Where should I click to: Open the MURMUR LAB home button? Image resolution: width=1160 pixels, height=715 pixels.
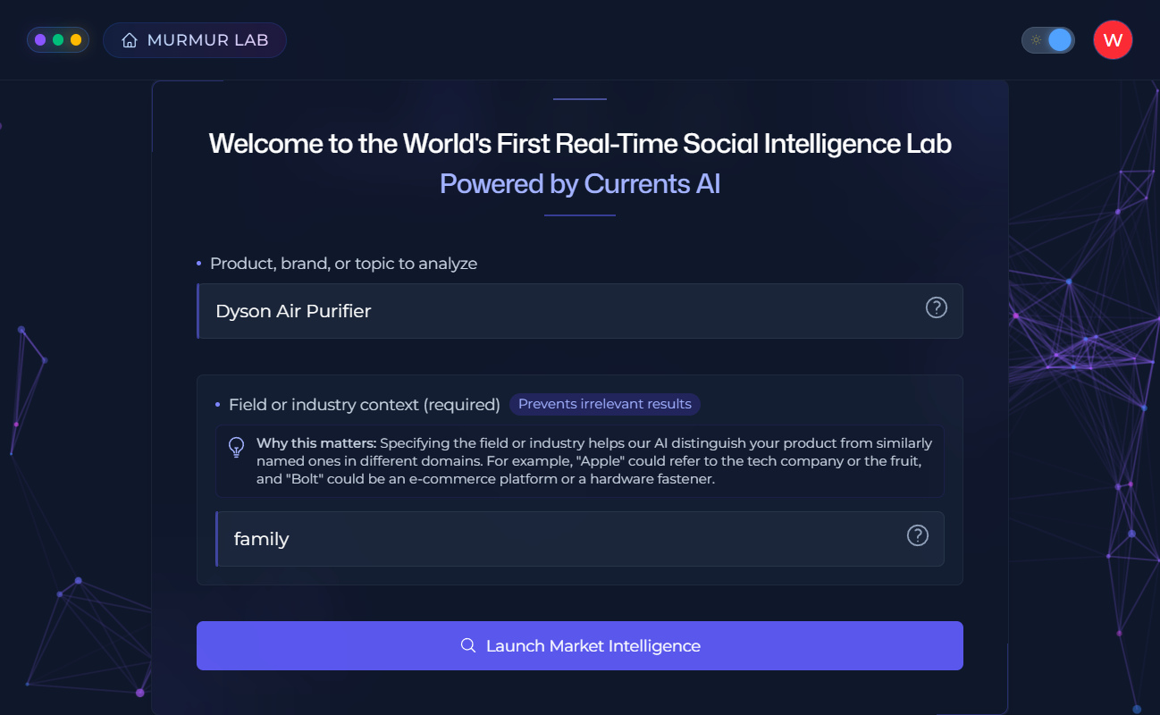[x=195, y=40]
